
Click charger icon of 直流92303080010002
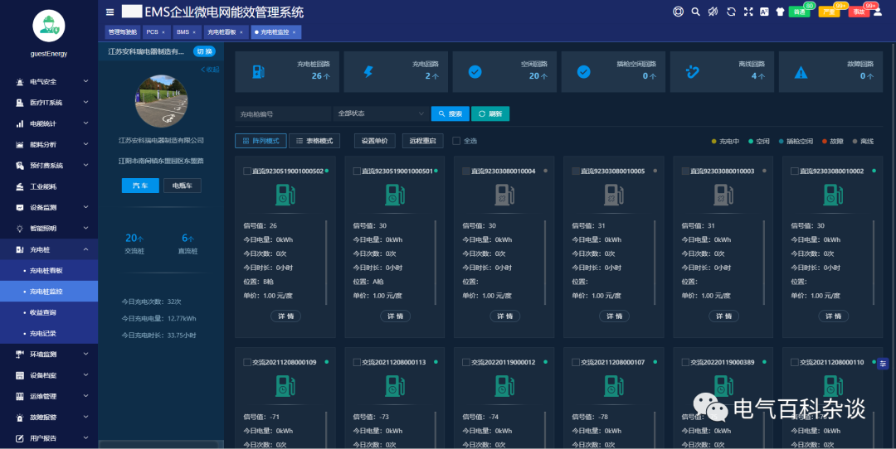833,196
